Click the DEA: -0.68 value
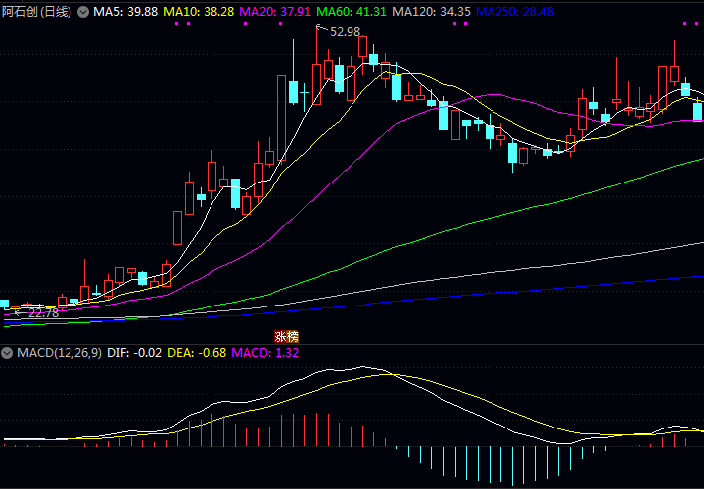This screenshot has width=704, height=489. [197, 353]
